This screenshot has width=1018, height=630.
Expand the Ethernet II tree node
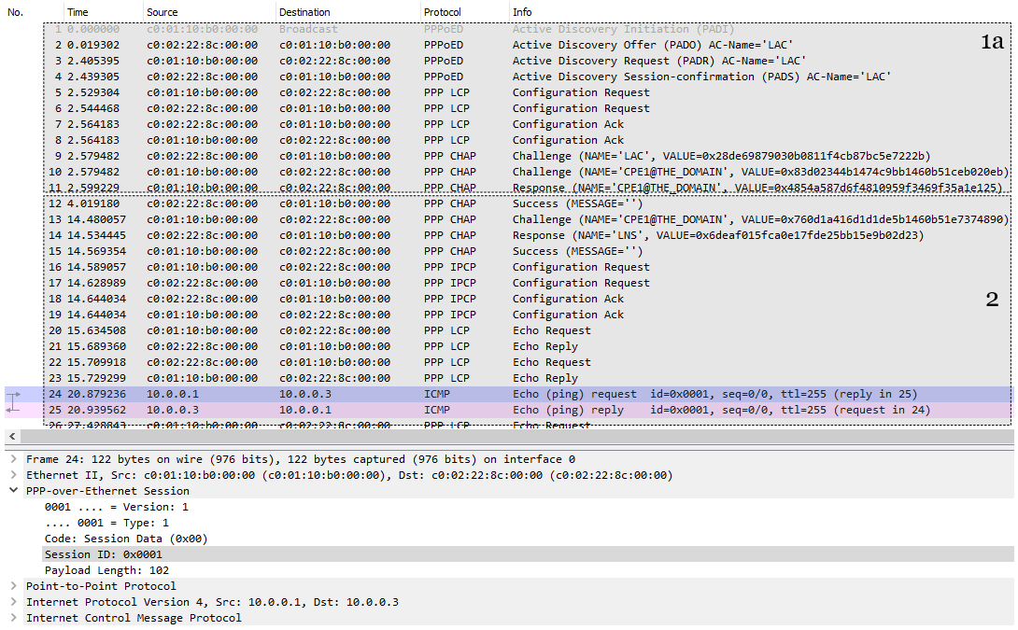coord(14,475)
